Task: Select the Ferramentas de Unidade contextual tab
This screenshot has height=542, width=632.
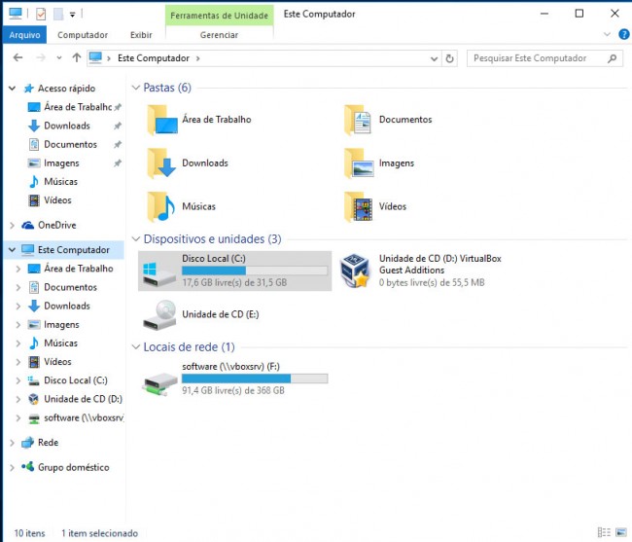Action: pyautogui.click(x=219, y=16)
